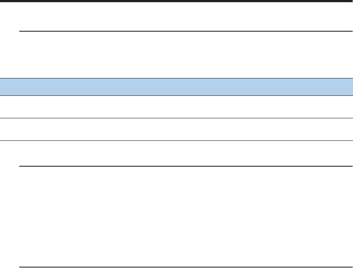
Task: Click the dark bar along the top edge
Action: pos(176,1)
